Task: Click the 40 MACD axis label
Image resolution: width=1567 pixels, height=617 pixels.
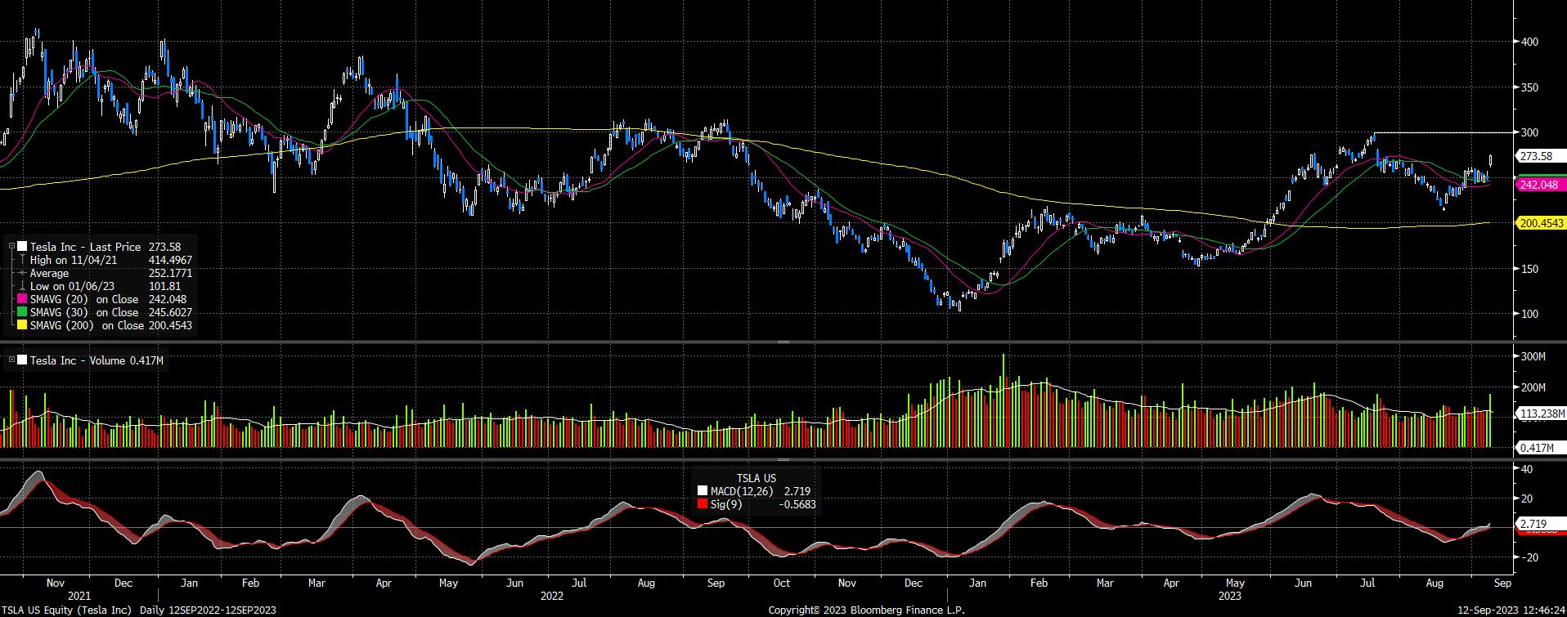Action: (x=1526, y=469)
